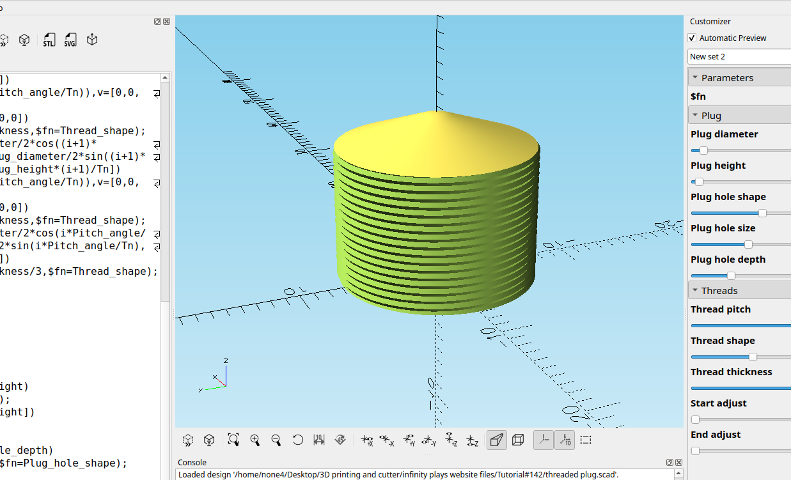Reset the 3D view
791x480 pixels.
pos(298,440)
